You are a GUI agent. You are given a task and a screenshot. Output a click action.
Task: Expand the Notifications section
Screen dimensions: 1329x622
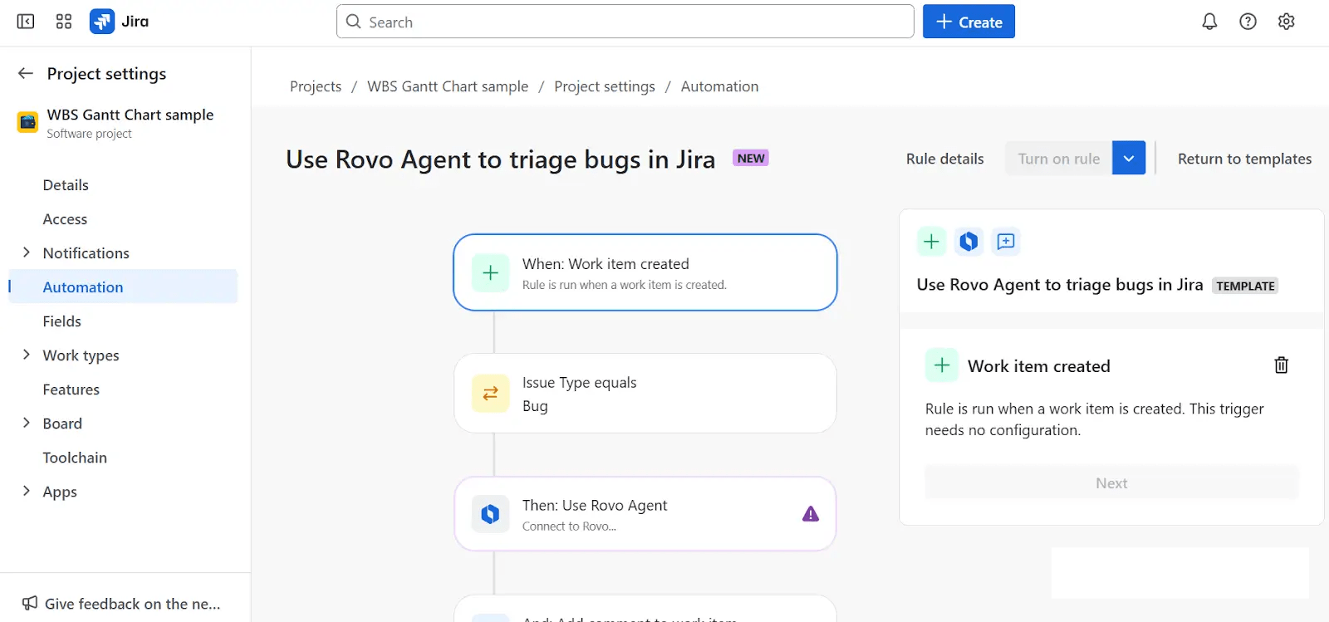[x=26, y=252]
